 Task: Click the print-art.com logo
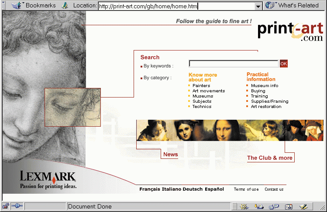290,31
